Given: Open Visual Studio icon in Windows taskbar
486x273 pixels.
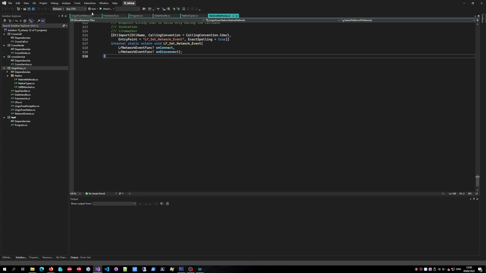Looking at the screenshot, I should coord(98,269).
